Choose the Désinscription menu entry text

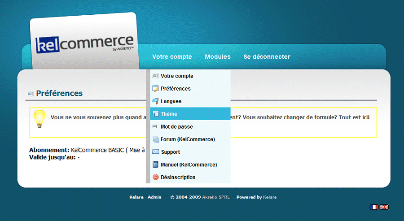pyautogui.click(x=178, y=178)
